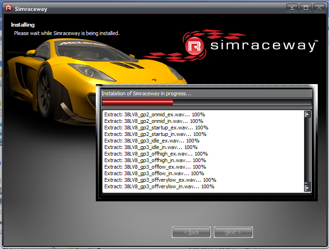Select log line 38LV8_gp3_offlow_in.wav
Image resolution: width=329 pixels, height=249 pixels.
[x=154, y=173]
